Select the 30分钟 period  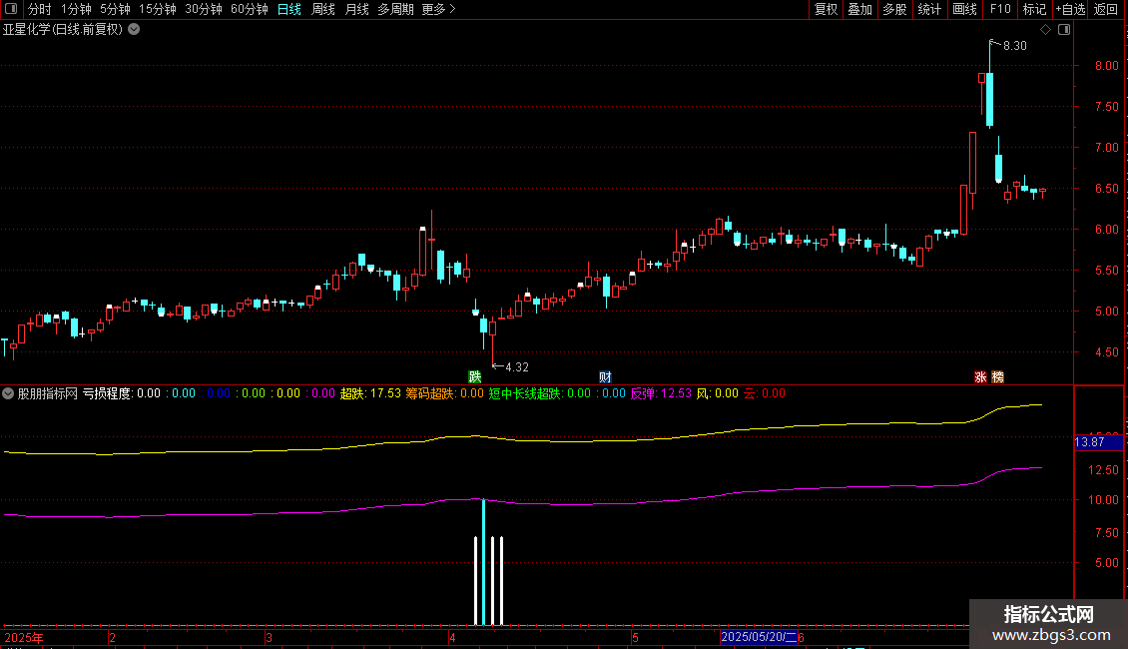point(204,9)
